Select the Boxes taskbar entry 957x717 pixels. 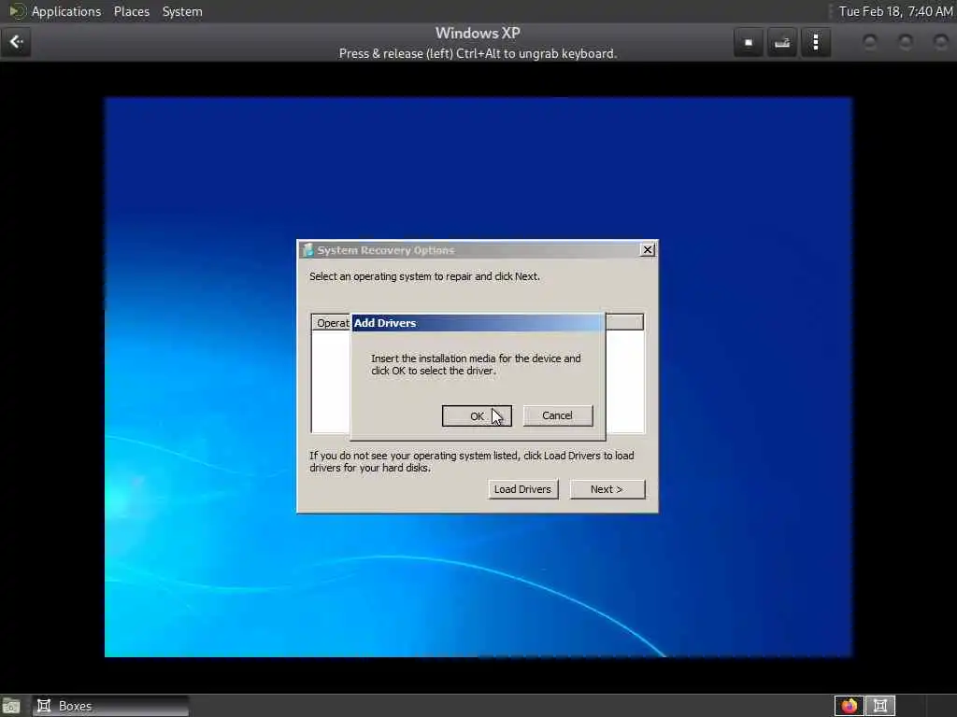[x=110, y=706]
